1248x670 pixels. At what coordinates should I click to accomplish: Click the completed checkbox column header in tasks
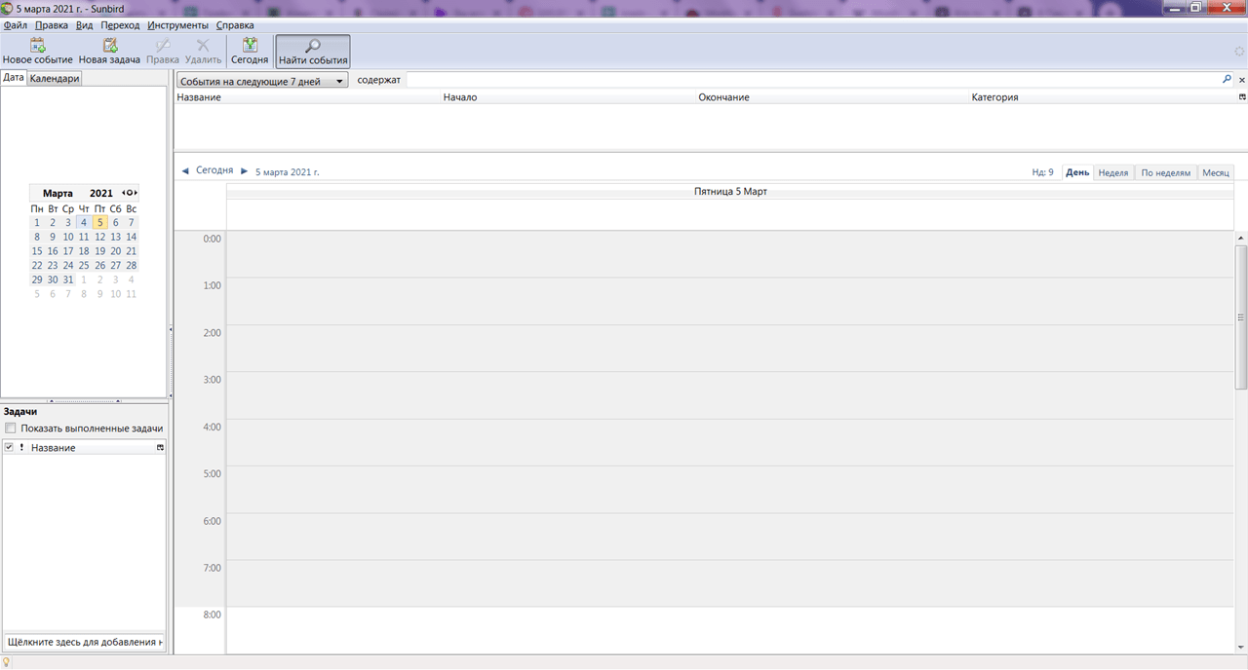pos(9,447)
